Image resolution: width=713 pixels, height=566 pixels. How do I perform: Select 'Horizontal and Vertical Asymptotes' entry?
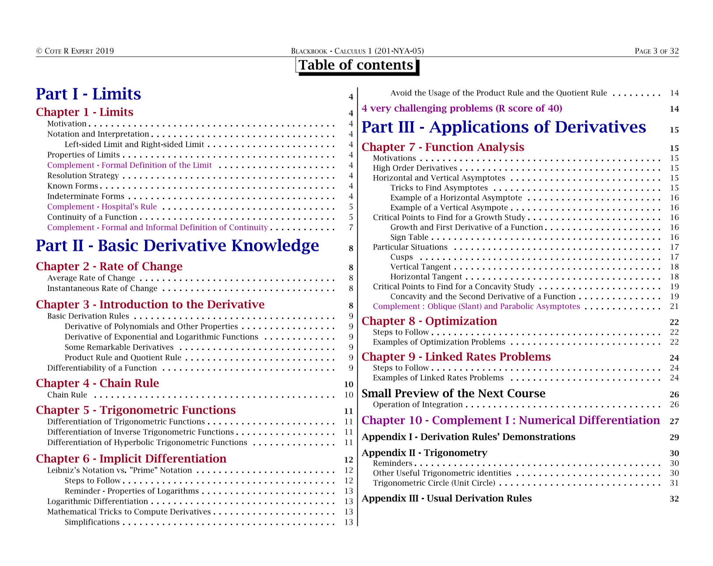click(x=439, y=178)
